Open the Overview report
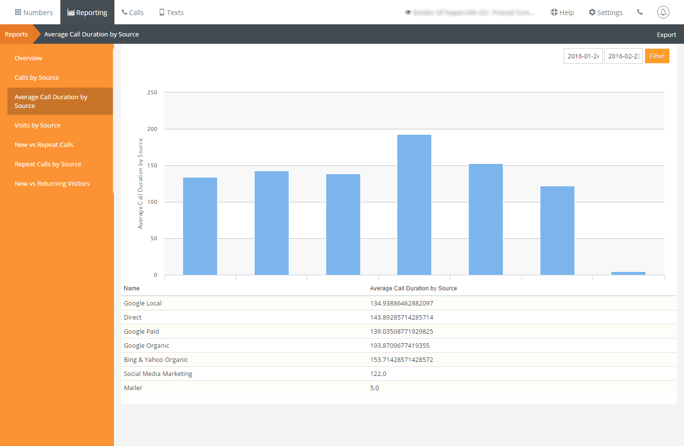Viewport: 684px width, 446px height. tap(28, 58)
